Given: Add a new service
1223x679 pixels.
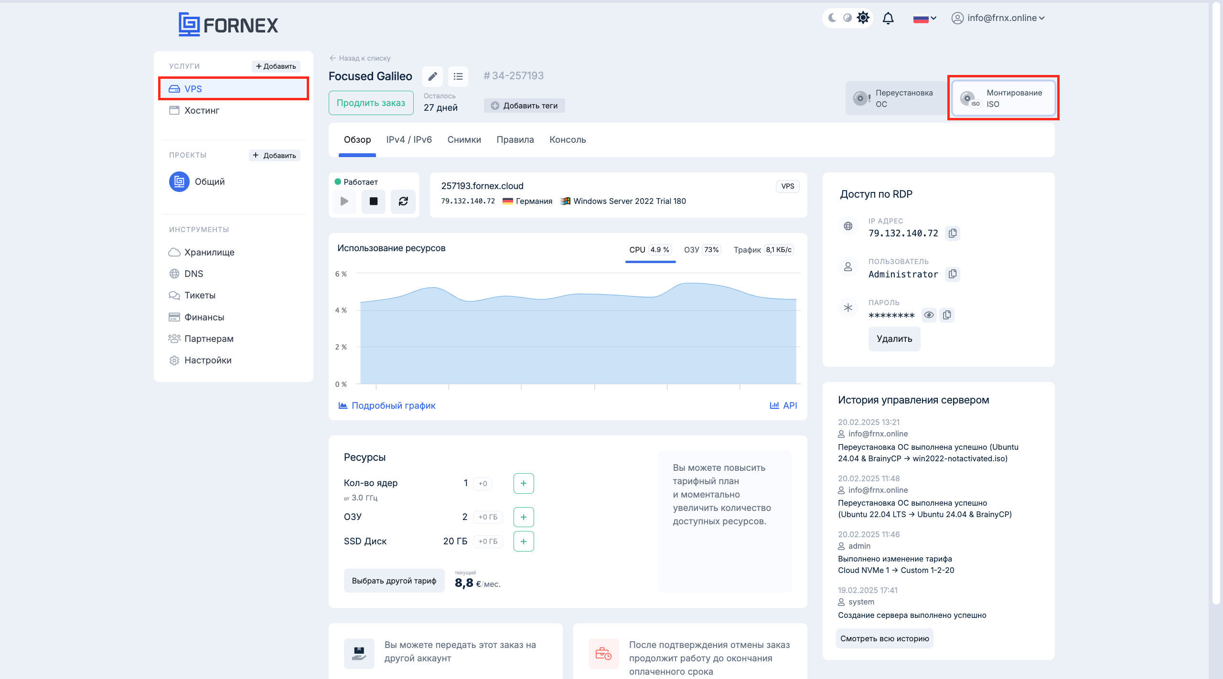Looking at the screenshot, I should click(x=276, y=66).
